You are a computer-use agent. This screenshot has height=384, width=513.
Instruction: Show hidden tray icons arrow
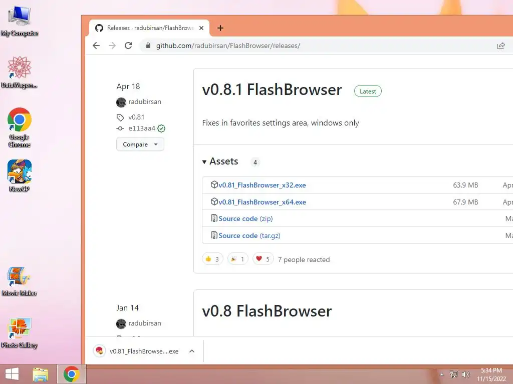coord(441,374)
